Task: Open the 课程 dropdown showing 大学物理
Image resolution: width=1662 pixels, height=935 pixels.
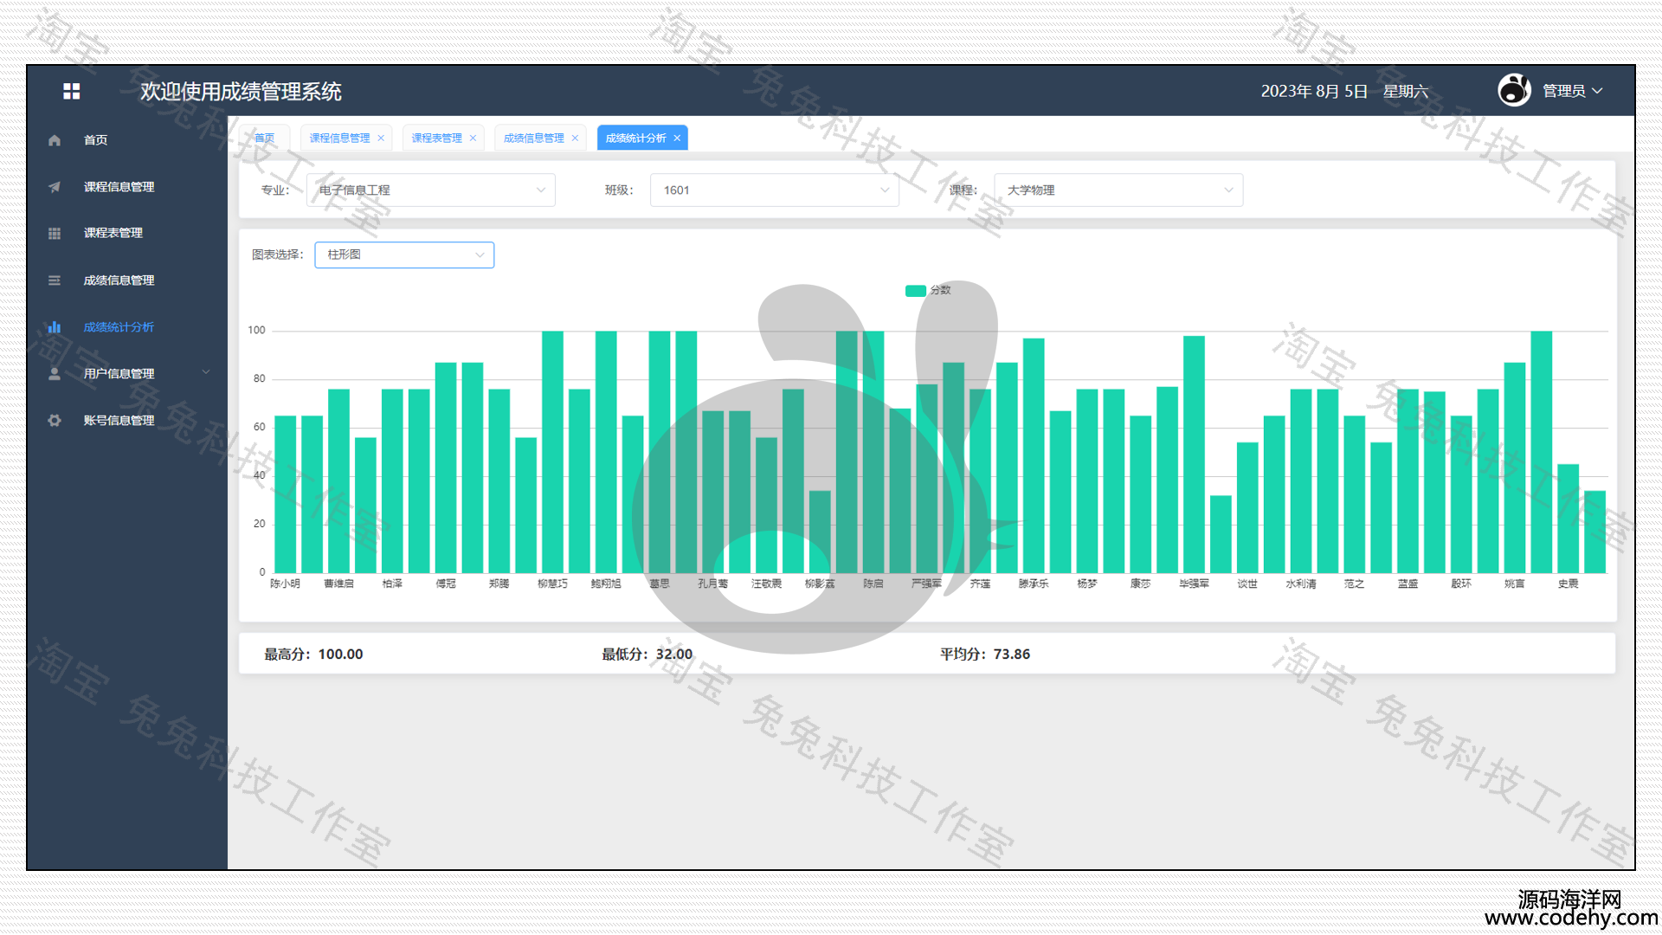Action: (1118, 190)
